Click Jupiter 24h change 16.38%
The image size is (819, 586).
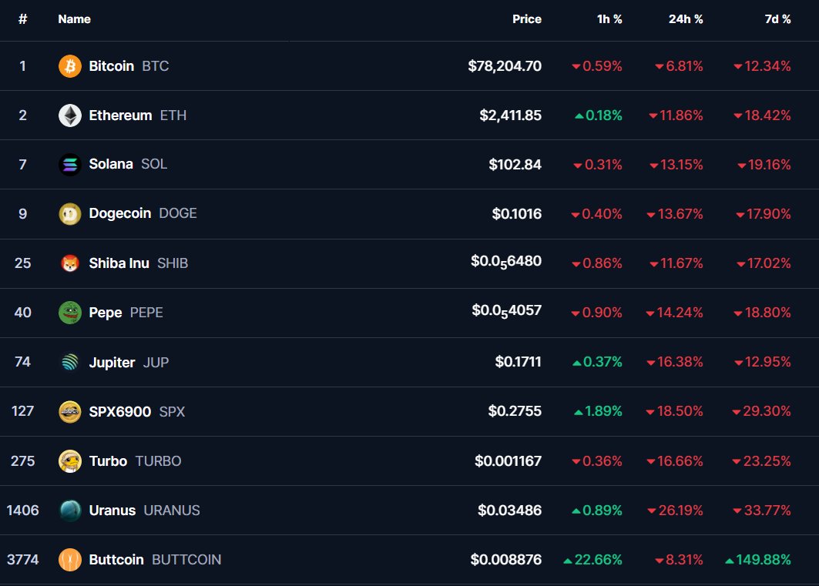[x=675, y=362]
